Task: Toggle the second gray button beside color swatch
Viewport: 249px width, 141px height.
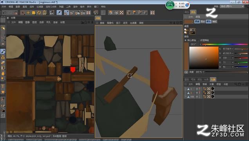Action: coord(203,21)
